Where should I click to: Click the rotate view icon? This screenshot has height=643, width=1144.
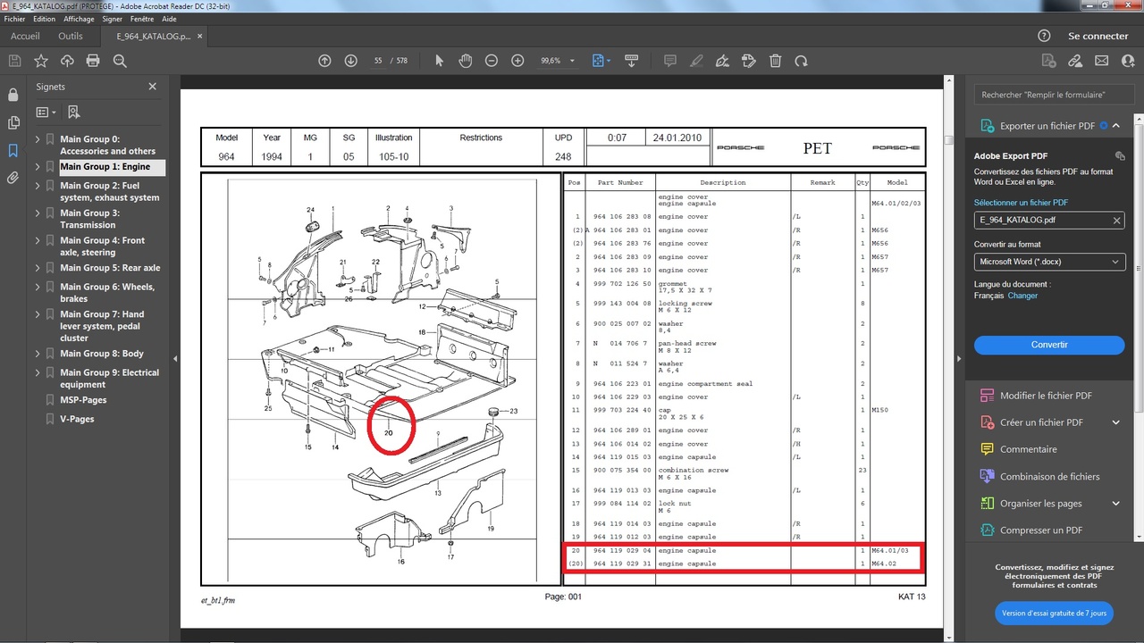802,61
